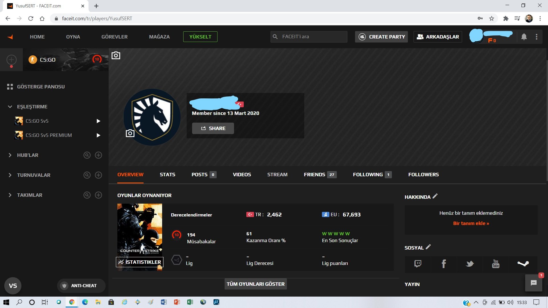The height and width of the screenshot is (308, 548).
Task: Go to HOME in the navigation
Action: point(37,37)
